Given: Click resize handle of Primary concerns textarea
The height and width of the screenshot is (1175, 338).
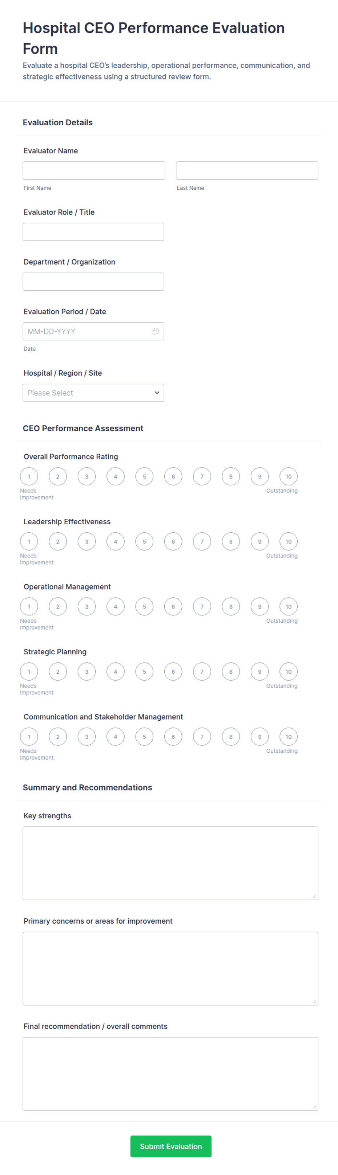Looking at the screenshot, I should [x=314, y=1001].
